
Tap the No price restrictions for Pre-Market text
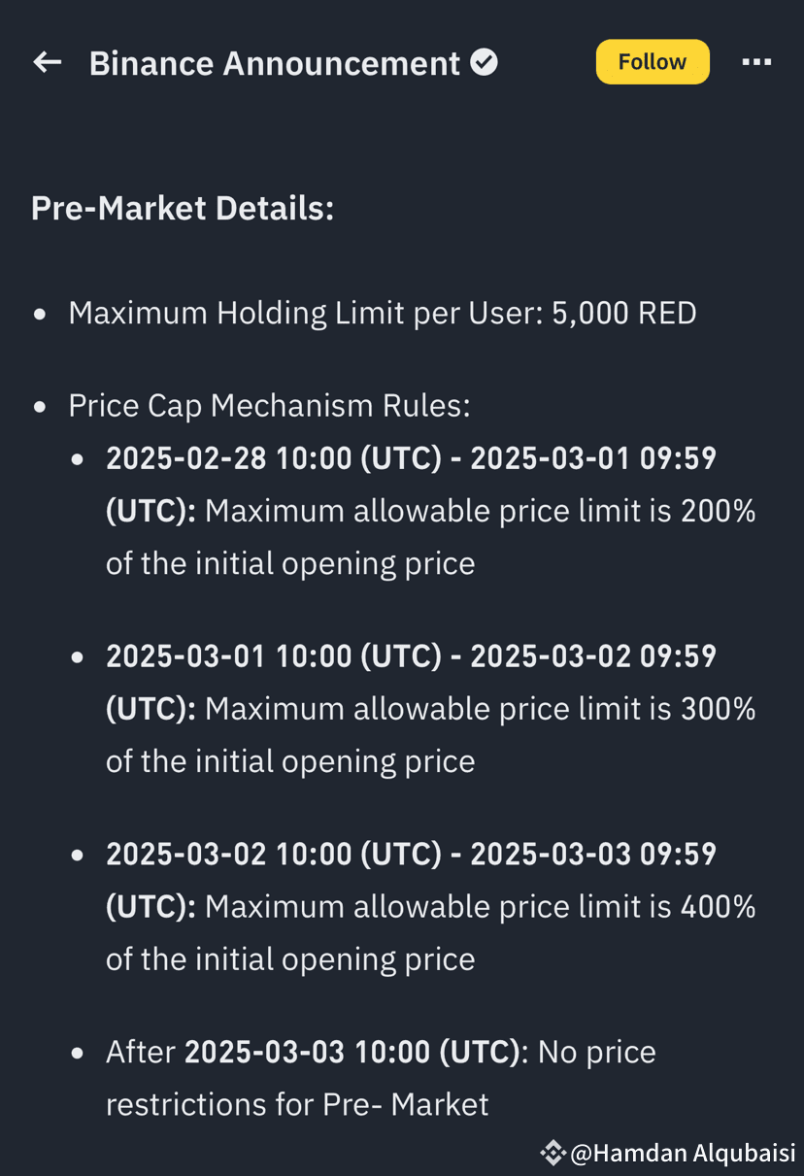click(381, 1078)
